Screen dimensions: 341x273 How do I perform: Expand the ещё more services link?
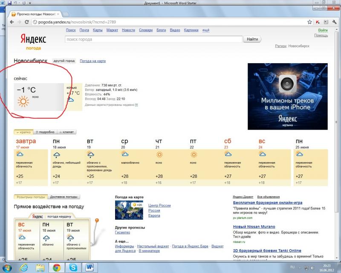pos(206,30)
